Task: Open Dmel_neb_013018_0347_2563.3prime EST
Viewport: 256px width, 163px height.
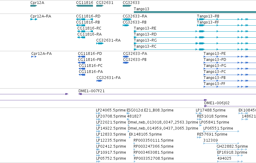Action: [x=129, y=125]
